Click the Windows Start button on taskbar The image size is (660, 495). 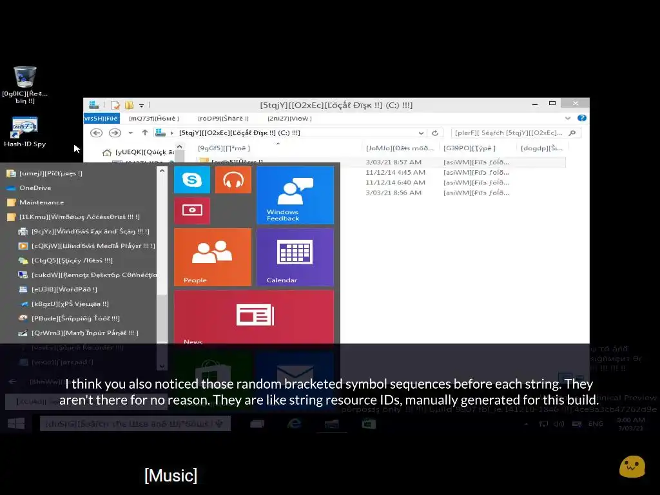(16, 424)
